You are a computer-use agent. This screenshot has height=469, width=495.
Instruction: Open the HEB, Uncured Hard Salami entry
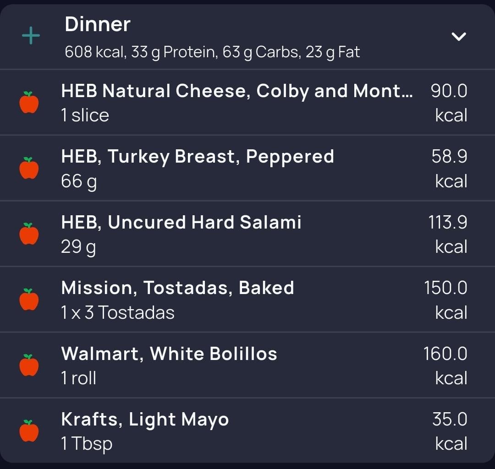point(247,234)
